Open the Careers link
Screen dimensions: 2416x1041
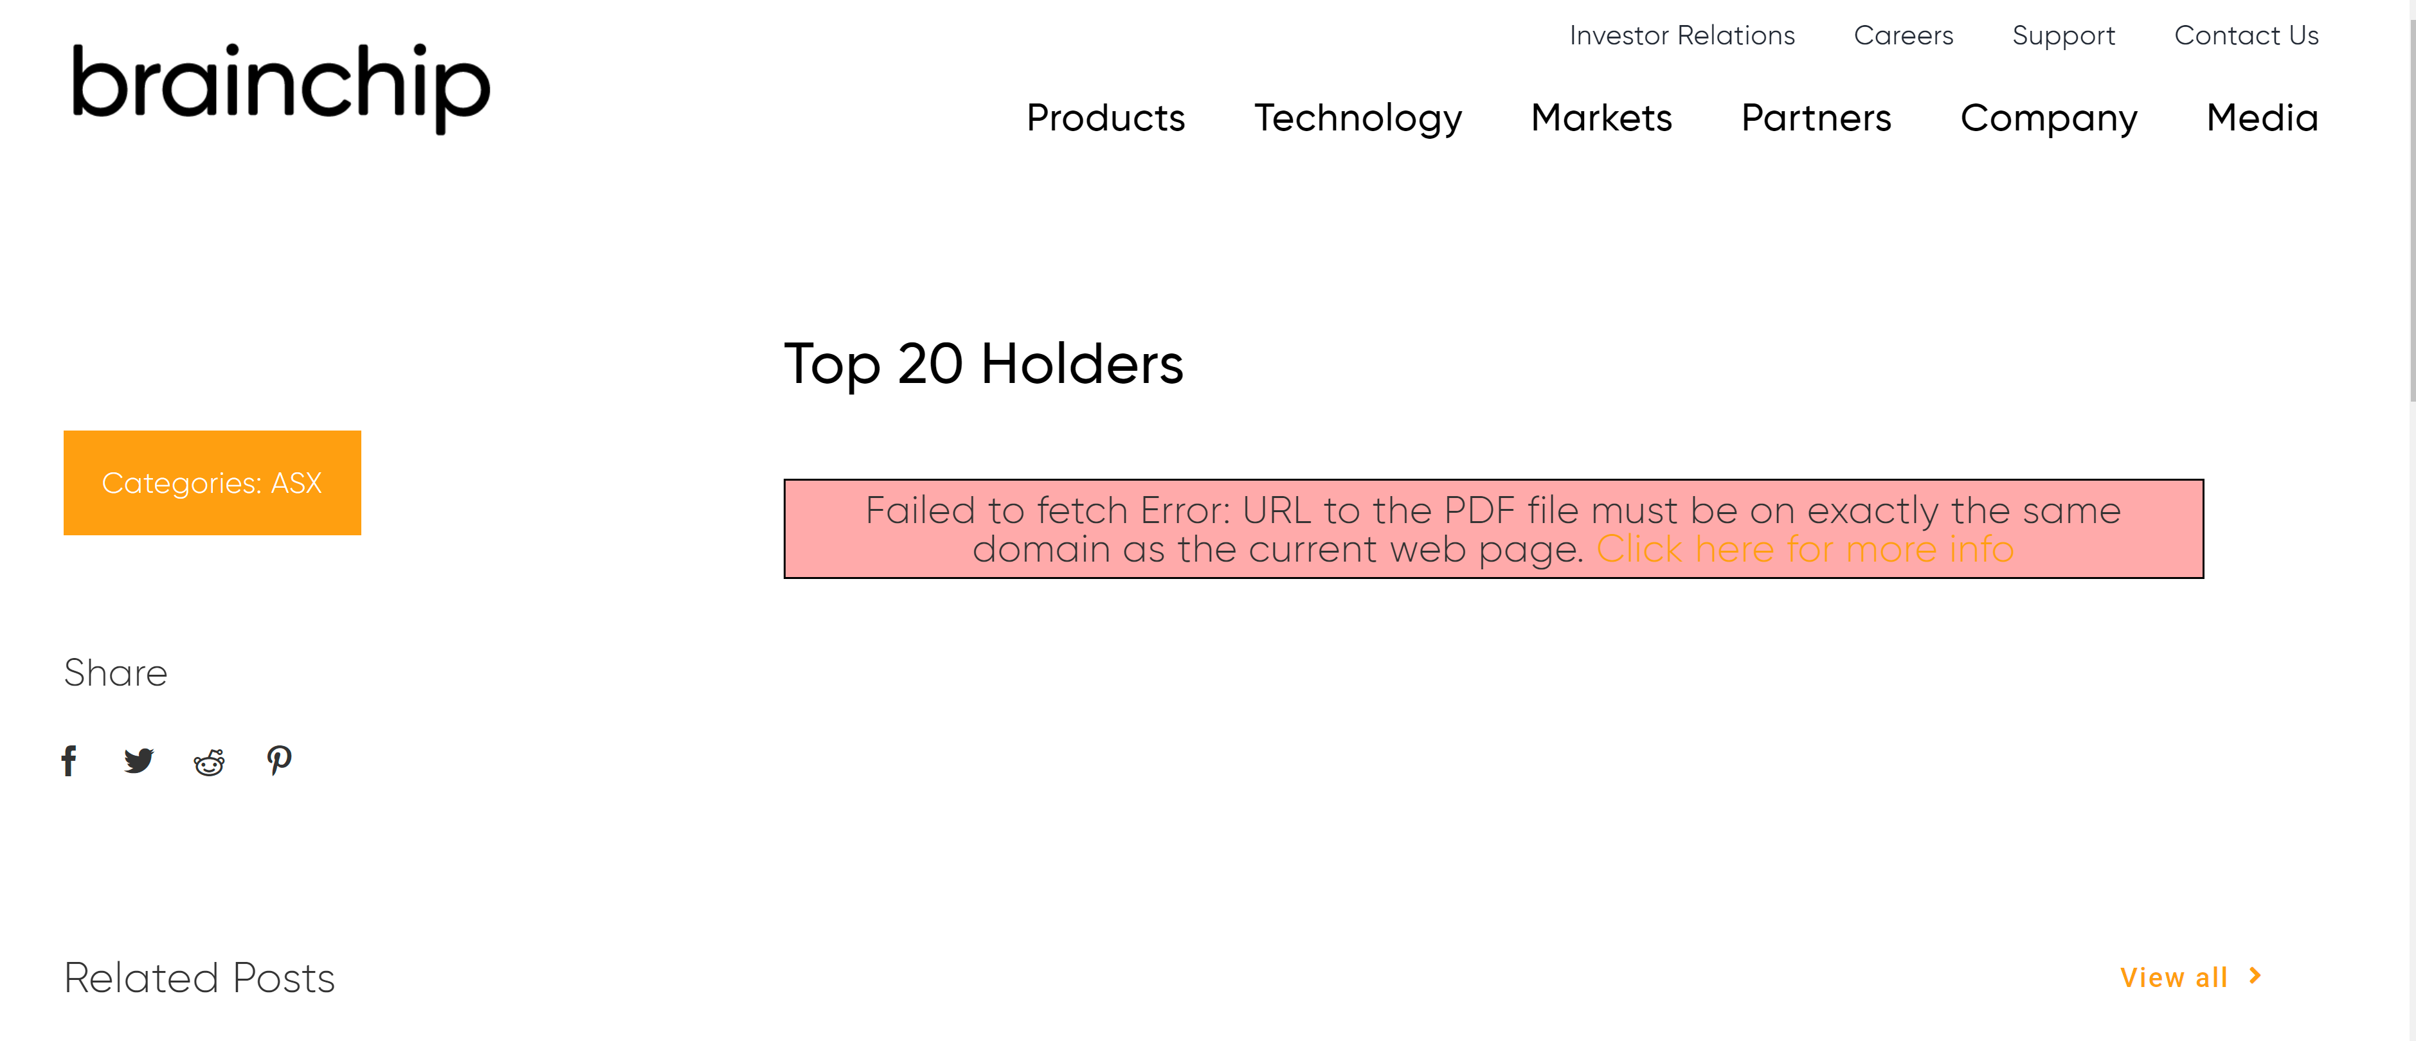tap(1903, 35)
